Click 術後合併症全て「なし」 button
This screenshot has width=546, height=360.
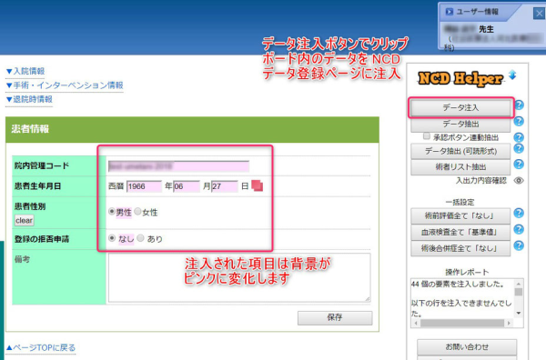pyautogui.click(x=460, y=249)
